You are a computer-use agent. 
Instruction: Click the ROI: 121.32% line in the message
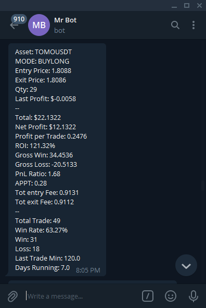point(35,146)
